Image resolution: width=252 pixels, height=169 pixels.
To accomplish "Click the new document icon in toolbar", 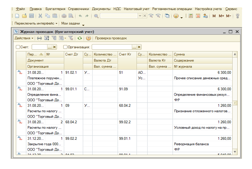I will [x=17, y=16].
